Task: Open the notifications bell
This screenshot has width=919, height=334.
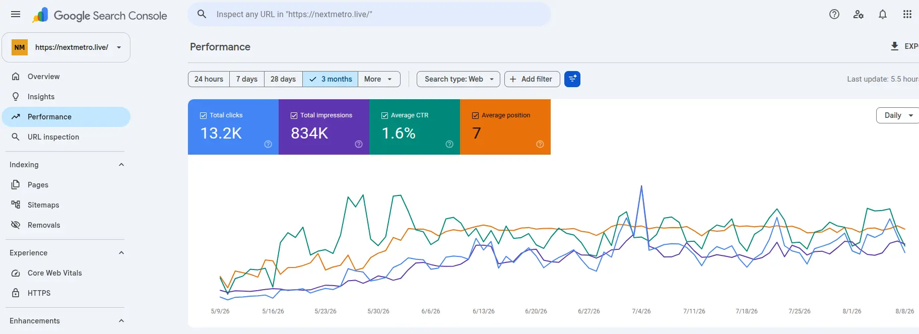Action: pos(883,14)
